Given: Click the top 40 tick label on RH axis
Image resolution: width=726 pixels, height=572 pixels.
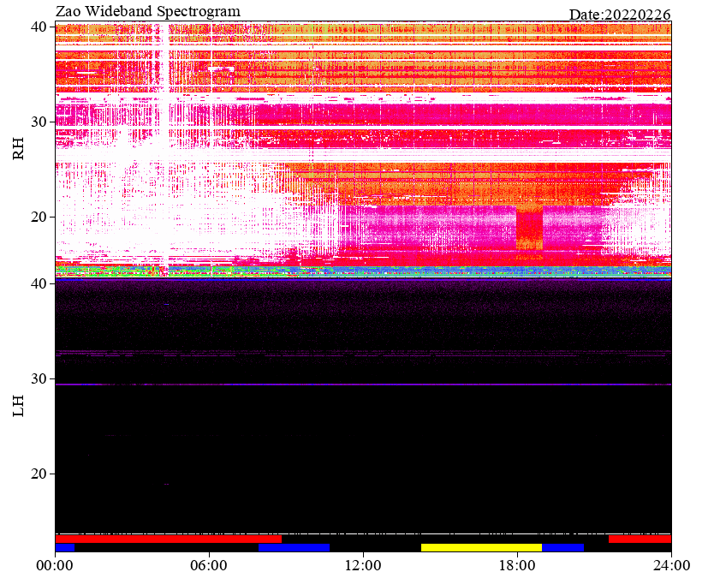Looking at the screenshot, I should (x=39, y=27).
